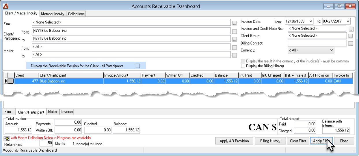
Task: Click the Client to field
Action: point(131,38)
